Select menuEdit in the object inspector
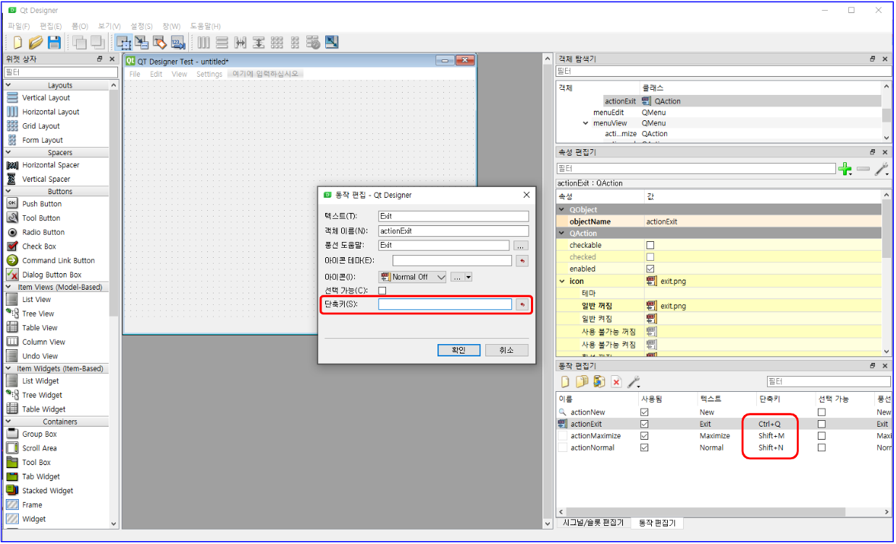 point(608,112)
